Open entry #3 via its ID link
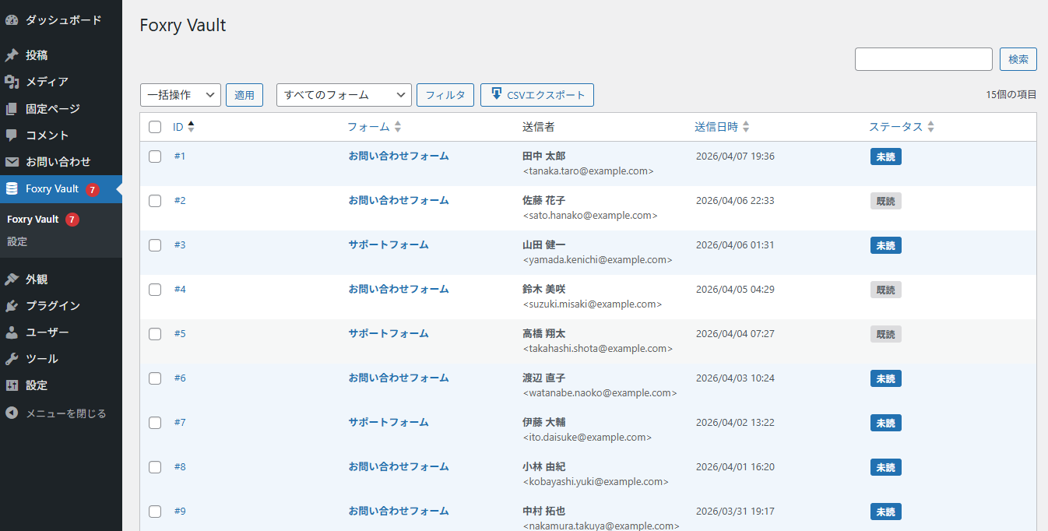1048x531 pixels. (180, 244)
